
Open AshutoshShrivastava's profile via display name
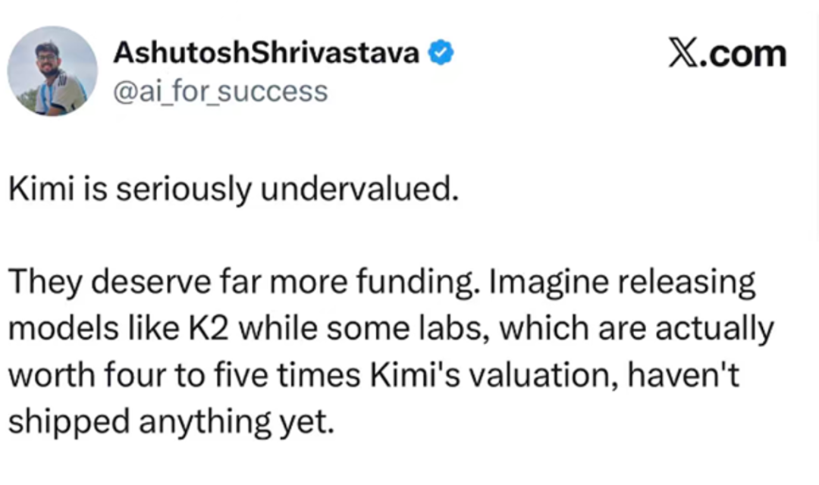tap(266, 54)
